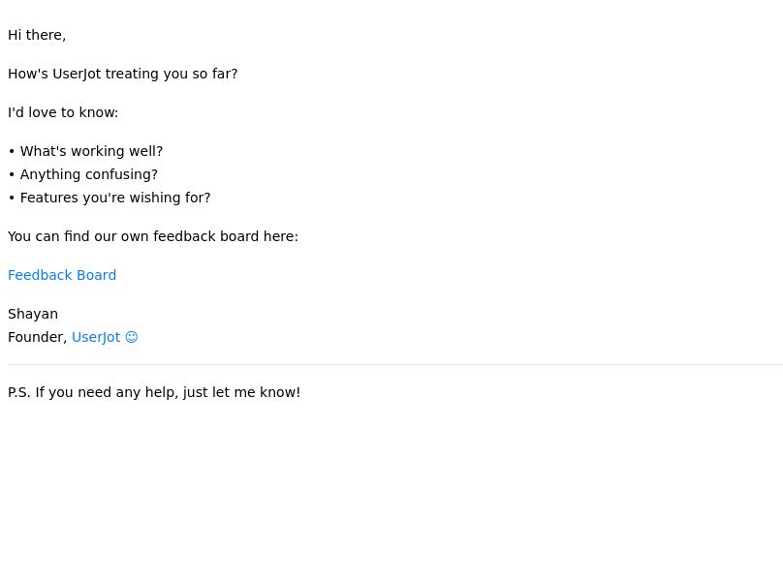783x581 pixels.
Task: Click the horizontal divider line above the P.S.
Action: tap(395, 364)
